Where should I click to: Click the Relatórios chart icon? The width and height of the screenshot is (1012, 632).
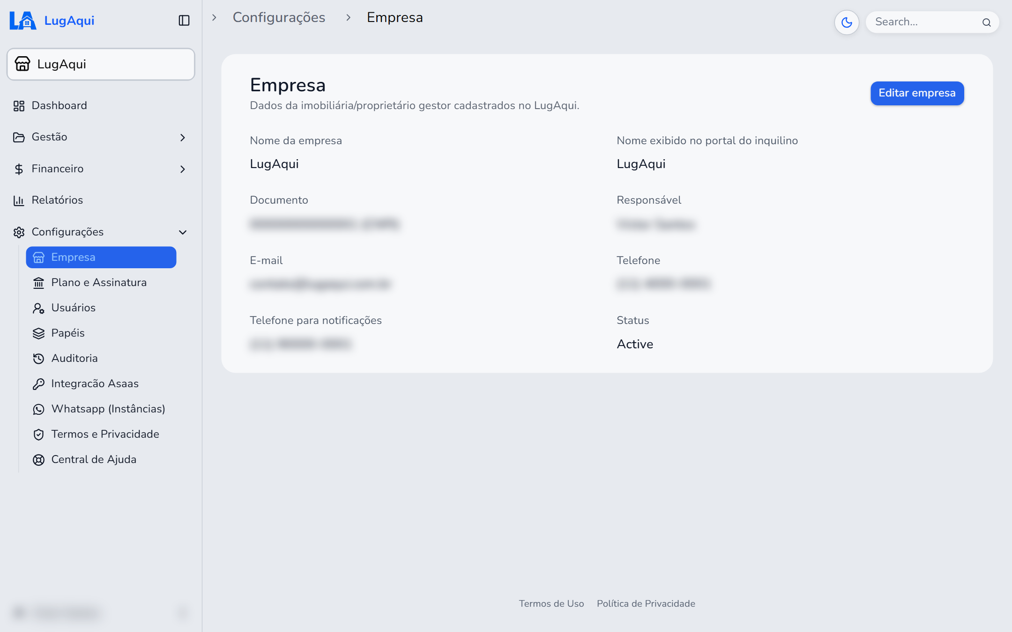click(19, 200)
